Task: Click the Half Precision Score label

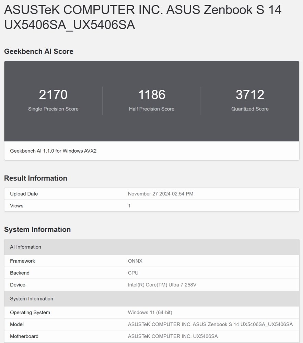Action: tap(152, 109)
